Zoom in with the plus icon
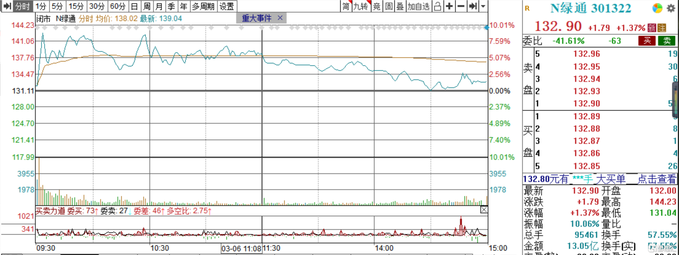 click(x=449, y=6)
